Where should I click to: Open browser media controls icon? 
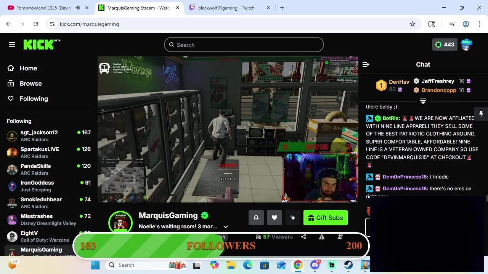[452, 24]
